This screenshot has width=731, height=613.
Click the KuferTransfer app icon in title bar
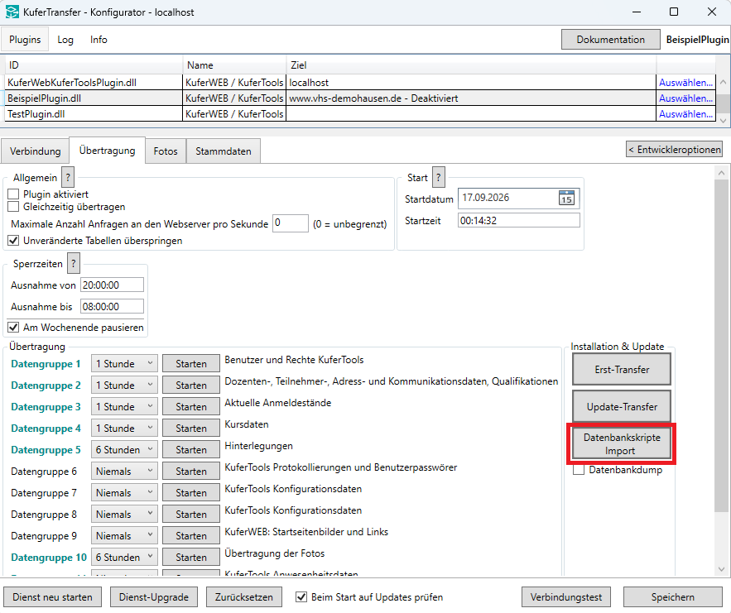(12, 12)
